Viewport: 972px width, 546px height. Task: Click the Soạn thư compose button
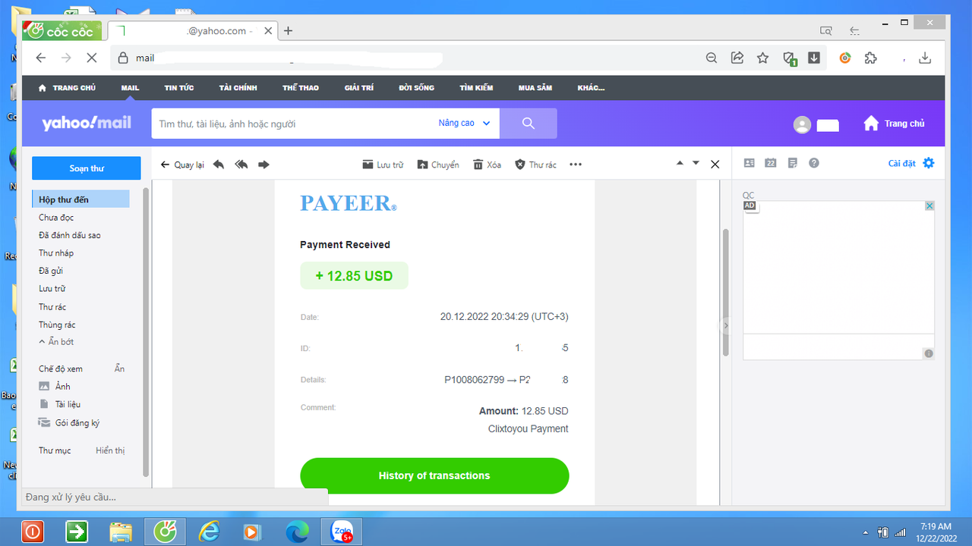click(87, 168)
